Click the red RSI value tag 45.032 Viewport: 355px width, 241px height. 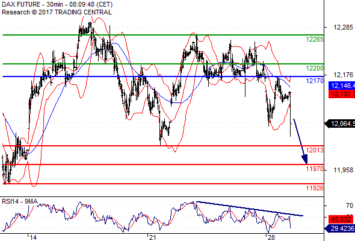click(341, 219)
